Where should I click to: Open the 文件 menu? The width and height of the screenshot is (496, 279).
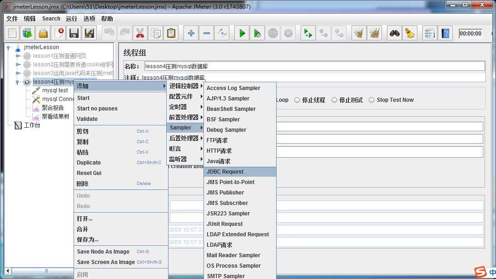pos(12,19)
